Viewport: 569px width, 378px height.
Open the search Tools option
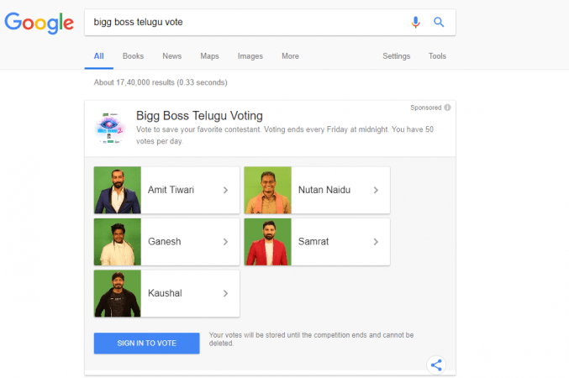click(x=437, y=56)
